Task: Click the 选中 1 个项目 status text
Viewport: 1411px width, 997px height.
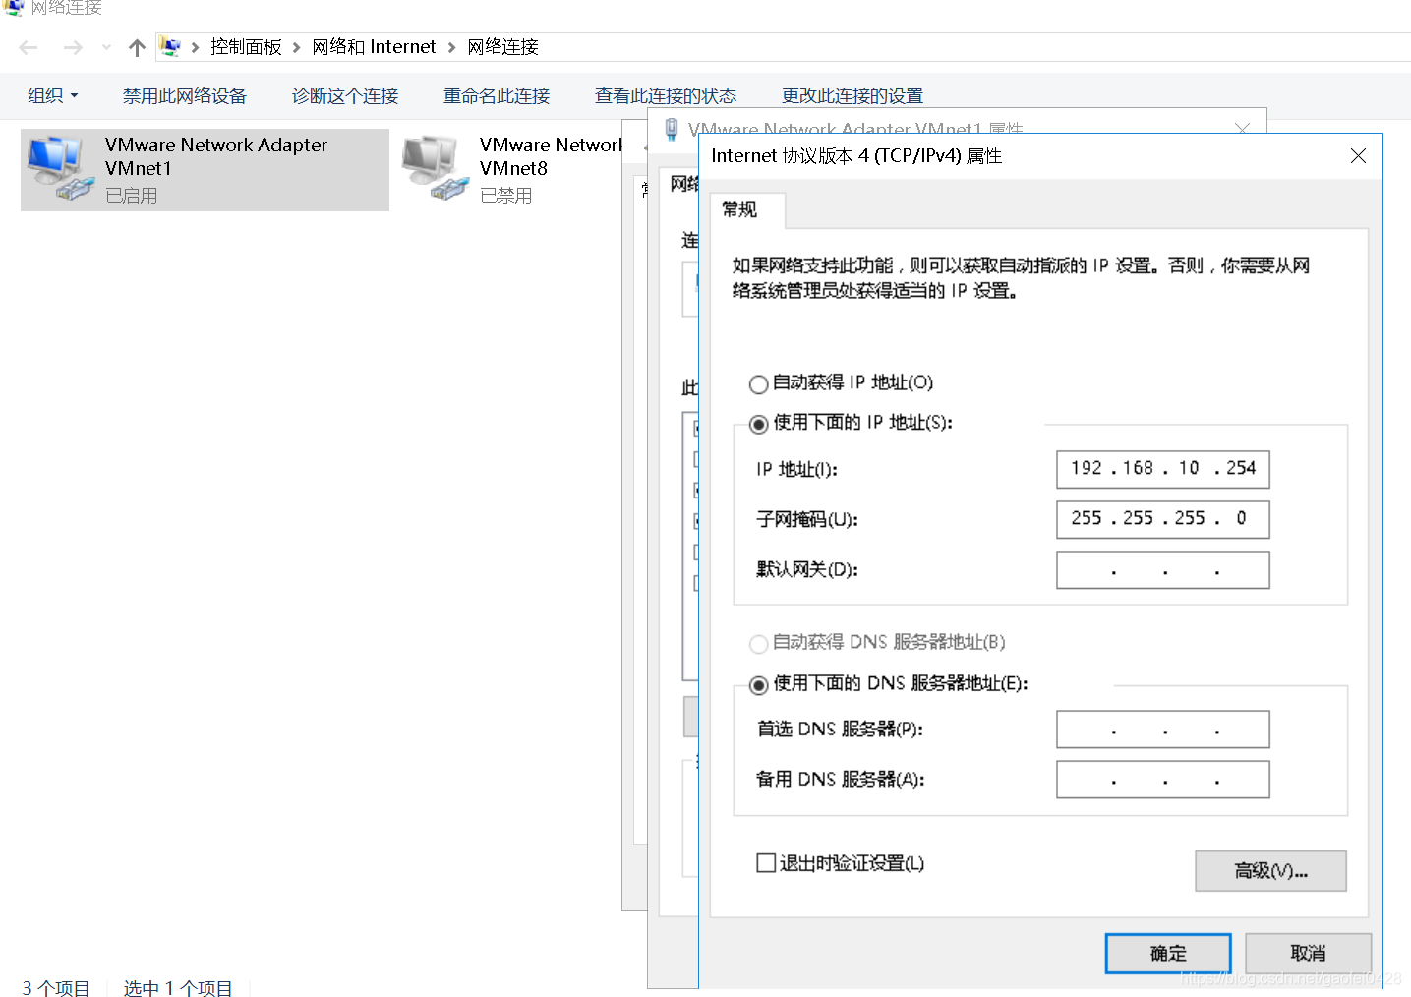Action: point(178,988)
